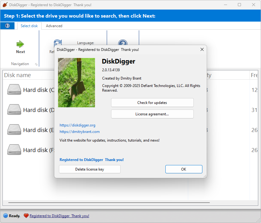261x223 pixels.
Task: Expand the Navigation group launcher
Action: click(x=36, y=64)
